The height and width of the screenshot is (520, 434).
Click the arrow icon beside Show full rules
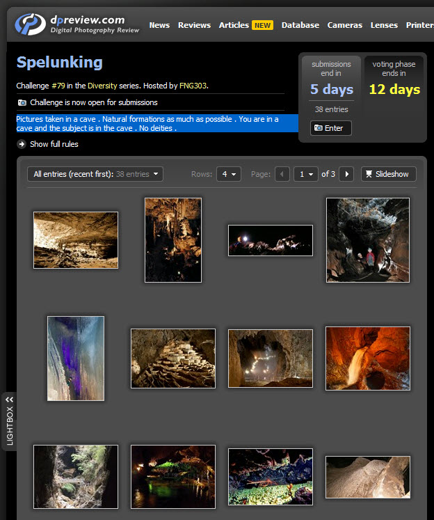pos(22,144)
